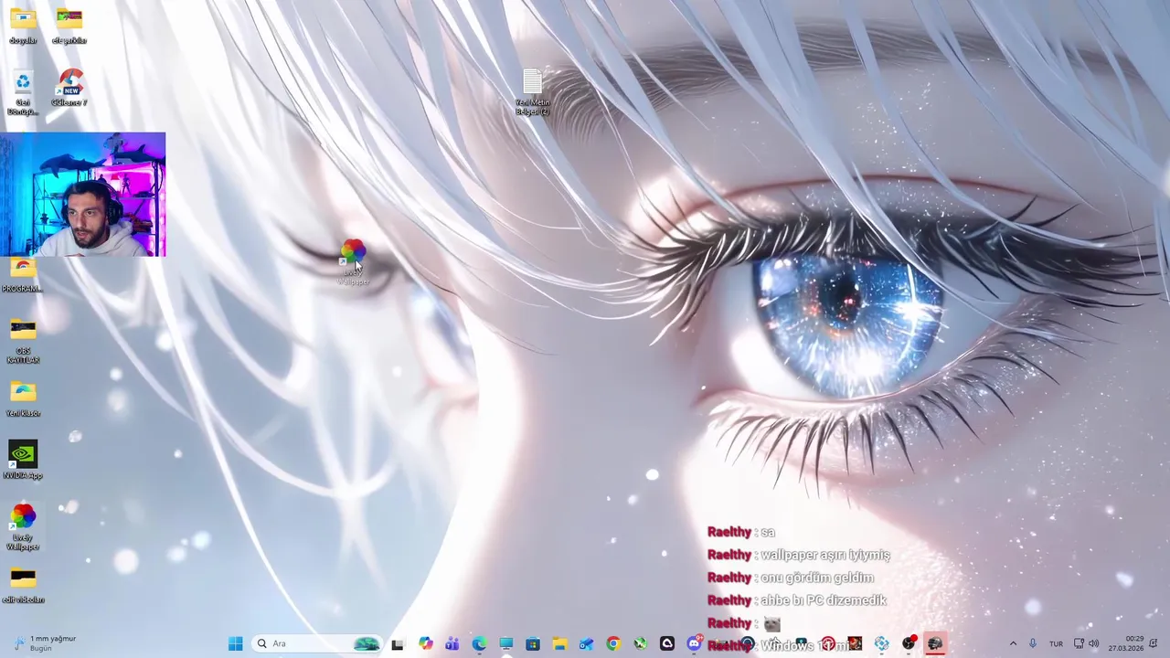Open the Windows Start menu
The height and width of the screenshot is (658, 1170).
(x=235, y=643)
